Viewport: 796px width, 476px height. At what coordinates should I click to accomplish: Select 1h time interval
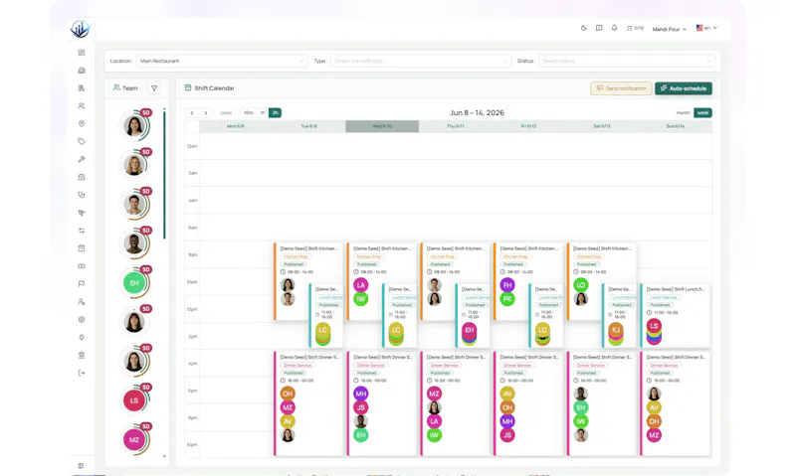tap(263, 113)
